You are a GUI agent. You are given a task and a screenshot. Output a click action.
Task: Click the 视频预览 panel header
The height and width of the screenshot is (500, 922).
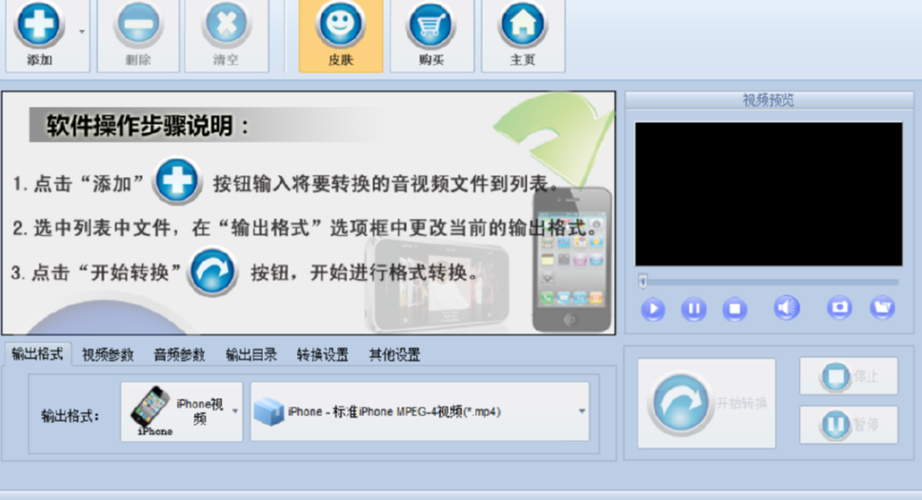coord(769,100)
